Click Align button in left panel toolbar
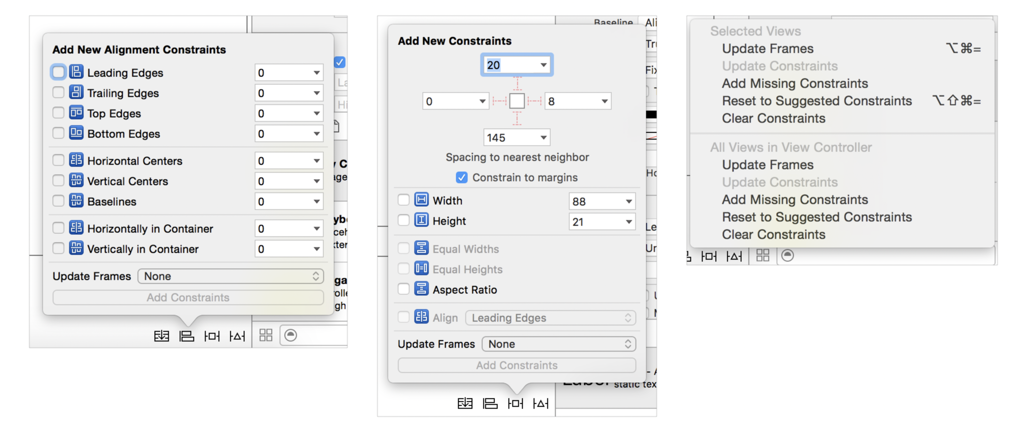Image resolution: width=1023 pixels, height=426 pixels. point(187,335)
